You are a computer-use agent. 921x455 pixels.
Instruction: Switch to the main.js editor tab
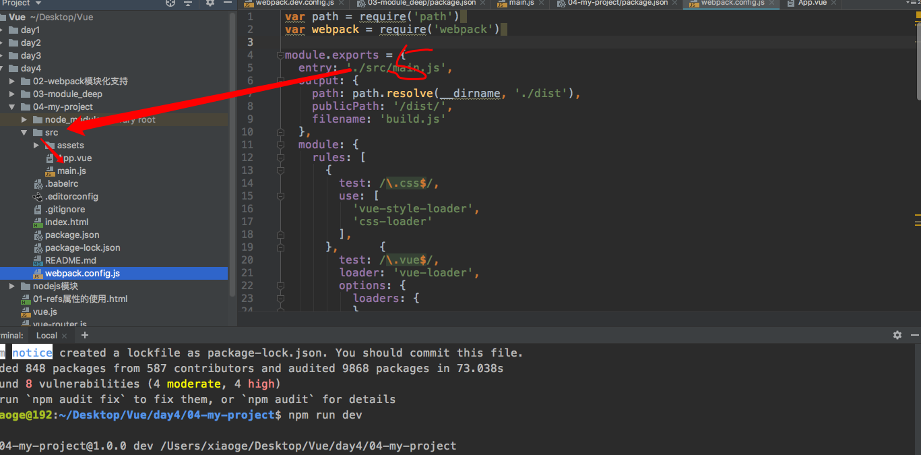click(521, 3)
